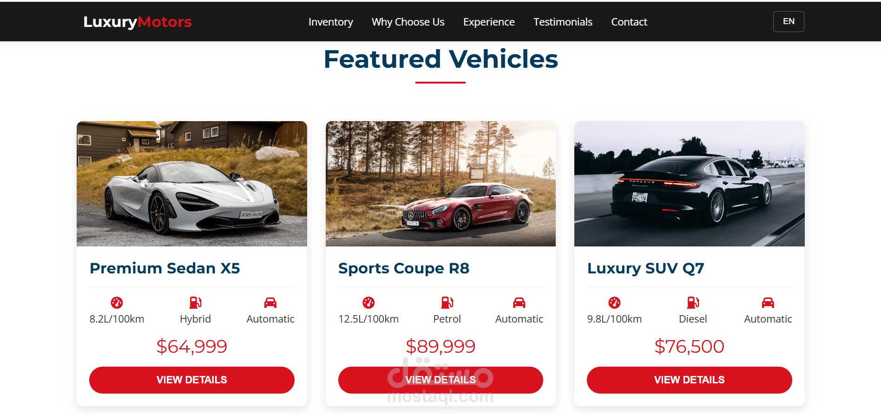Click the Hybrid fuel pump icon
Screen dimensions: 881x414
[x=195, y=303]
